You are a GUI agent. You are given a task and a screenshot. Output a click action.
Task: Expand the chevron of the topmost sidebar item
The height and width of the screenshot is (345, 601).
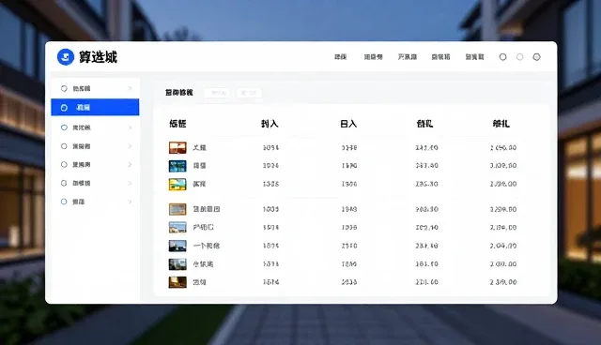click(x=130, y=88)
